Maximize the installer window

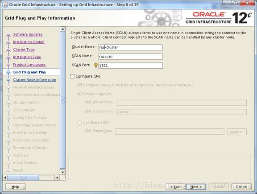(236, 3)
